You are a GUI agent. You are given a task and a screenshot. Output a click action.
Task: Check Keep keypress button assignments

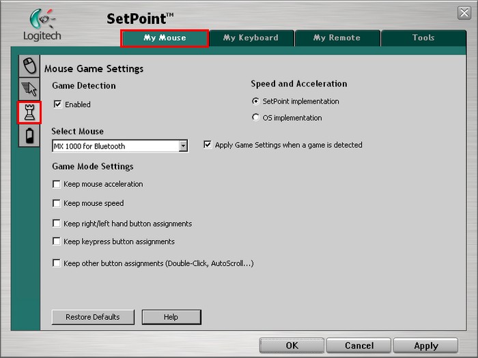(57, 241)
